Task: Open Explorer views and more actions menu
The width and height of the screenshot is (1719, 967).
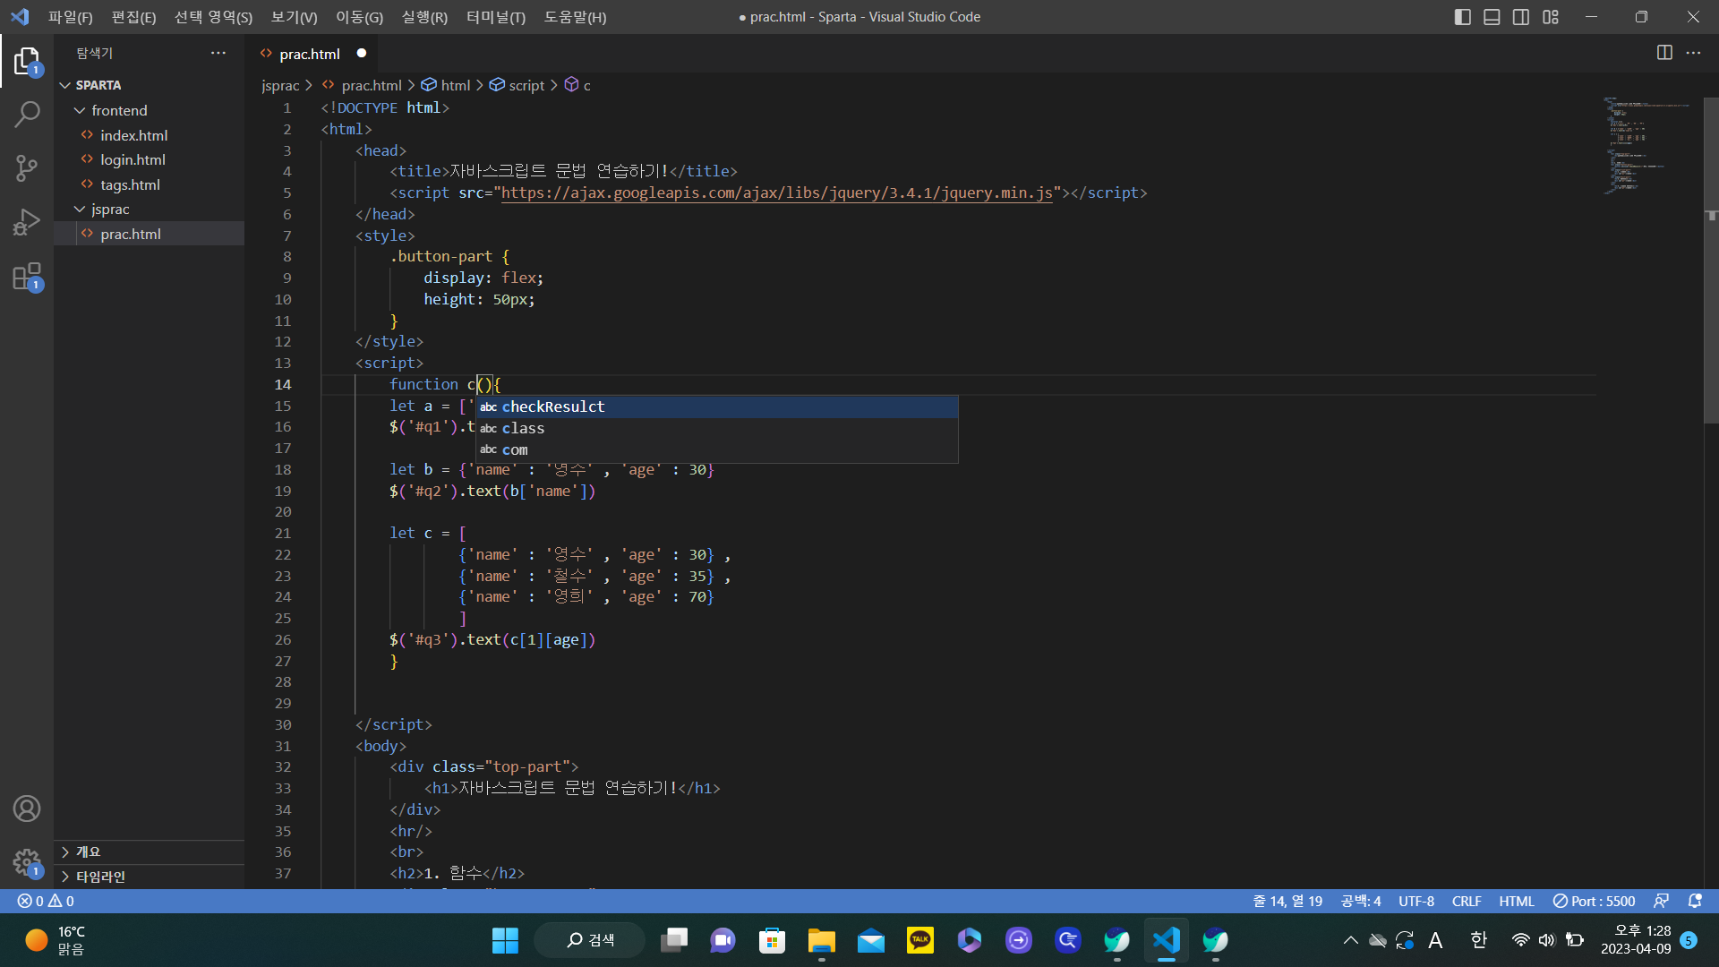Action: tap(218, 53)
